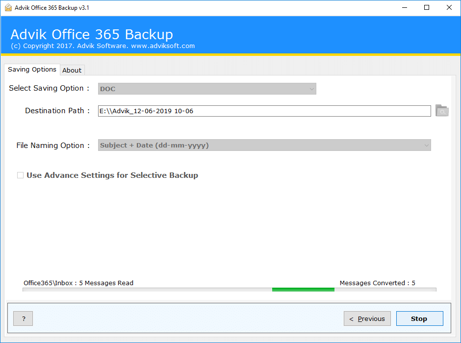This screenshot has width=461, height=343.
Task: Click the Advik Office 365 Backup banner heading
Action: click(x=92, y=34)
